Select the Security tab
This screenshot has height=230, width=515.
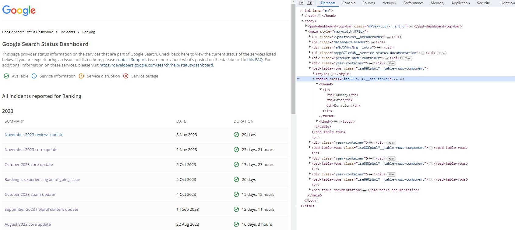click(x=483, y=3)
